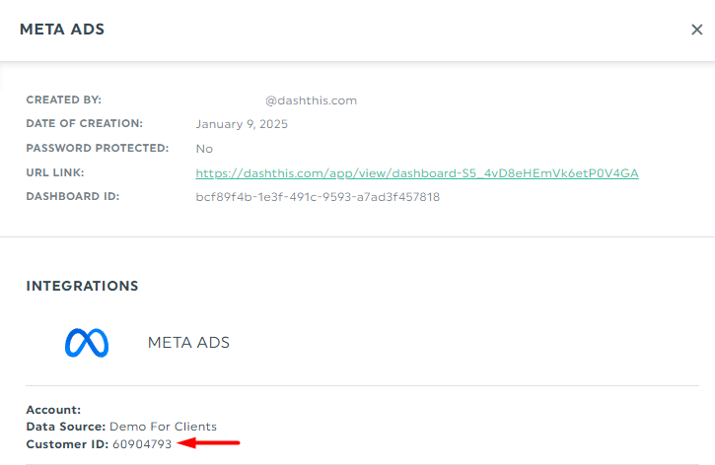Click the URL LINK label
The width and height of the screenshot is (715, 465).
(55, 172)
